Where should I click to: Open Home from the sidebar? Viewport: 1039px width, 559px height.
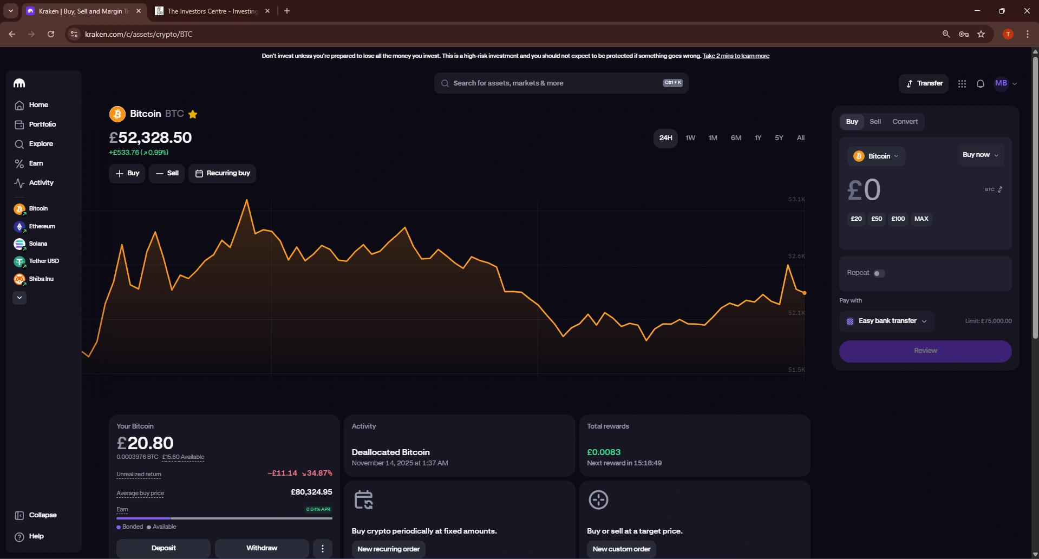click(31, 105)
